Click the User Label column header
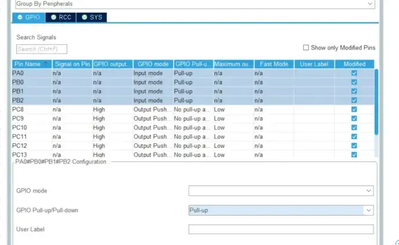This screenshot has height=245, width=399. pyautogui.click(x=313, y=64)
